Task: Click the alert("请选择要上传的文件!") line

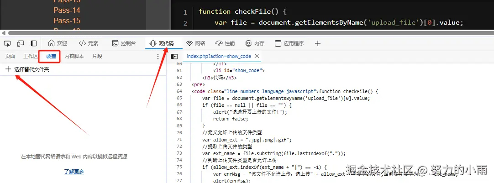Action: pyautogui.click(x=250, y=112)
